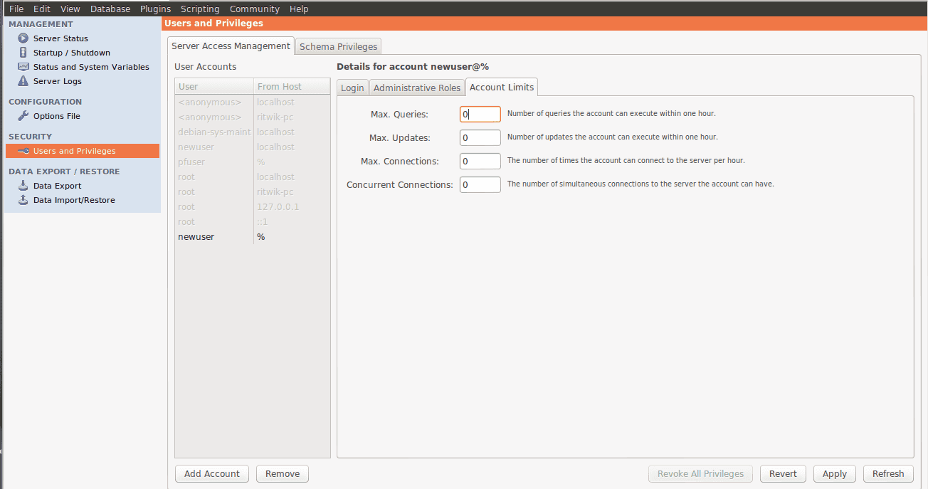The height and width of the screenshot is (489, 928).
Task: Switch to the Schema Privileges tab
Action: point(337,46)
